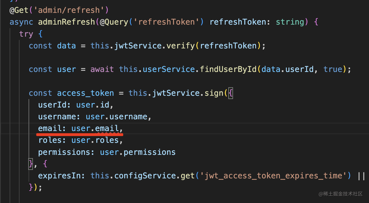
Task: Click the data.userId argument
Action: 288,69
